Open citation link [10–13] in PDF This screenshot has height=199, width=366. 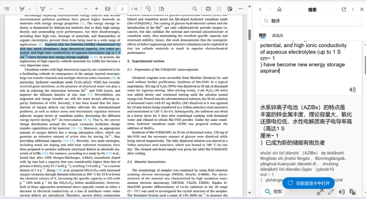pyautogui.click(x=76, y=128)
